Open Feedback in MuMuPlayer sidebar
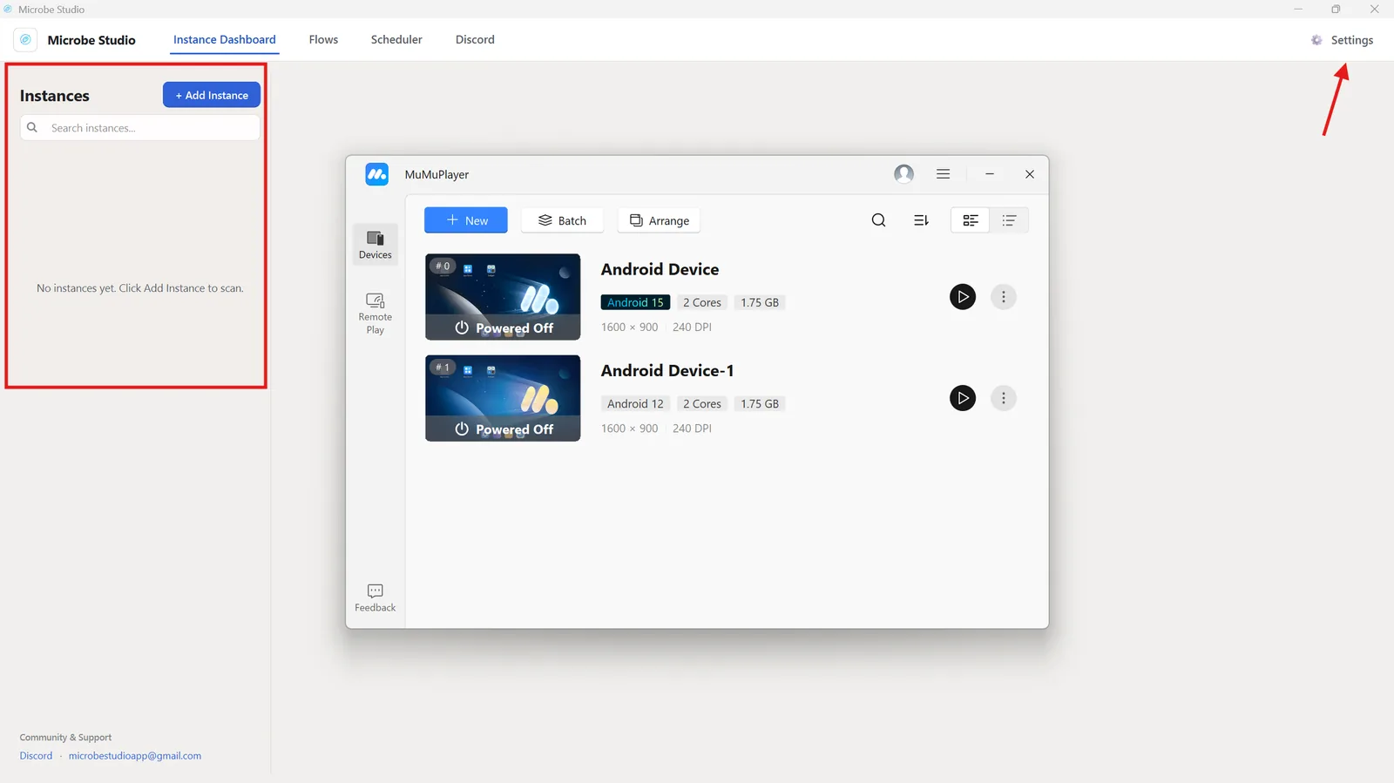 (376, 598)
